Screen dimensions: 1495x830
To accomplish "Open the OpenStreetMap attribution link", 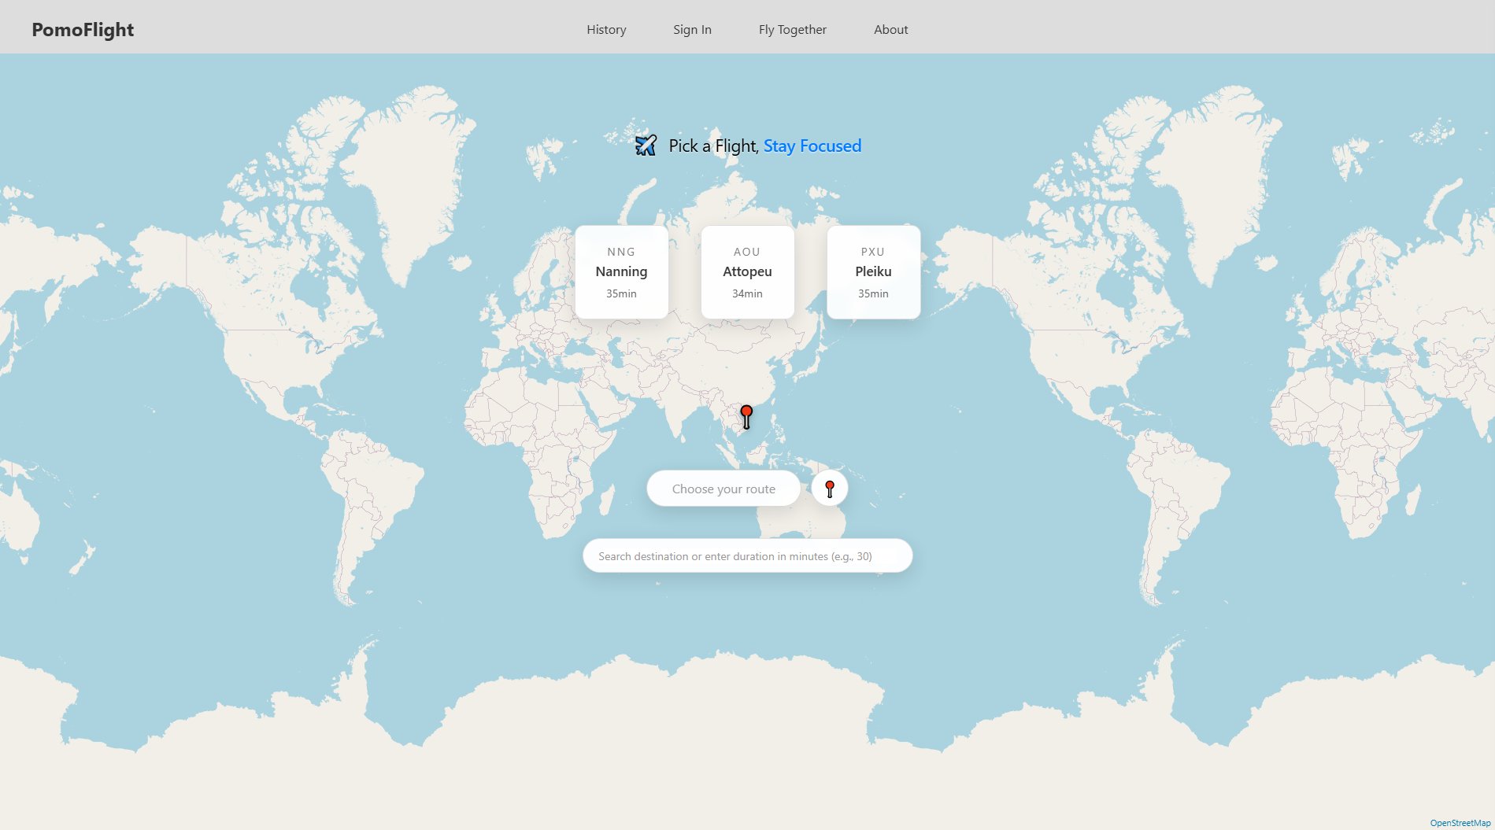I will [x=1460, y=823].
